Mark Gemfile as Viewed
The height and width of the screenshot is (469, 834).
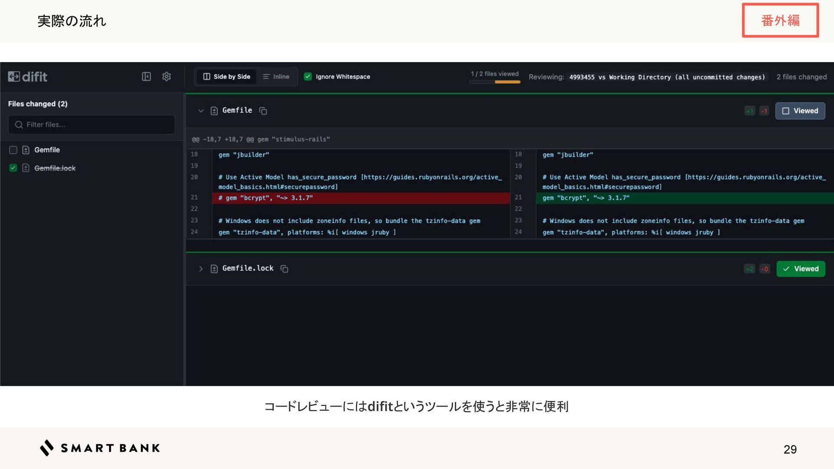point(800,111)
